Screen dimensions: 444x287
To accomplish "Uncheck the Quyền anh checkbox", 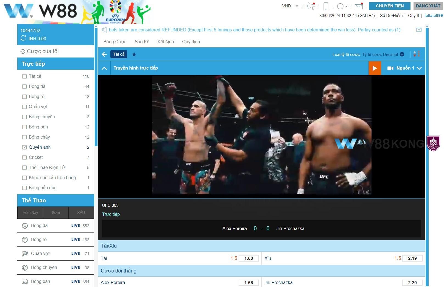I will pos(24,147).
